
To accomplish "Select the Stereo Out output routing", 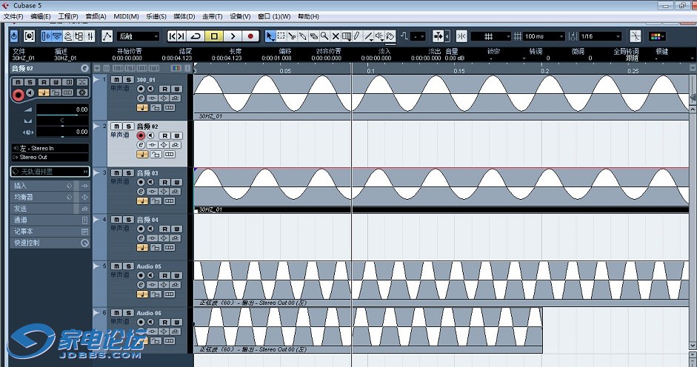I will (x=50, y=157).
